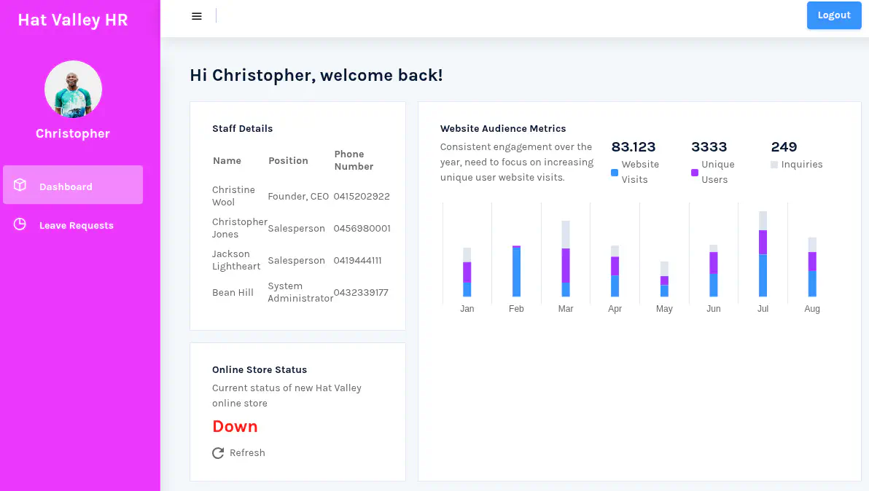Screen dimensions: 869x491
Task: Toggle the Unique Users purple legend swatch
Action: [695, 173]
